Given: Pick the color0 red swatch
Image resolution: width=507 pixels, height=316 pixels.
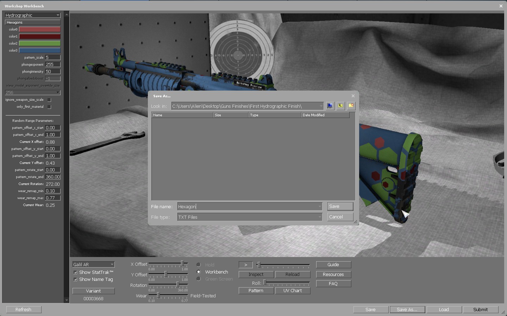Looking at the screenshot, I should 39,29.
